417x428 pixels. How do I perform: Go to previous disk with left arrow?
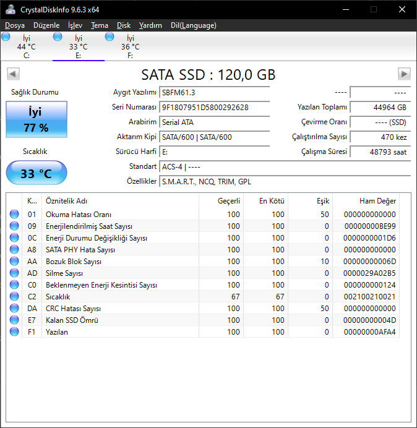(13, 74)
